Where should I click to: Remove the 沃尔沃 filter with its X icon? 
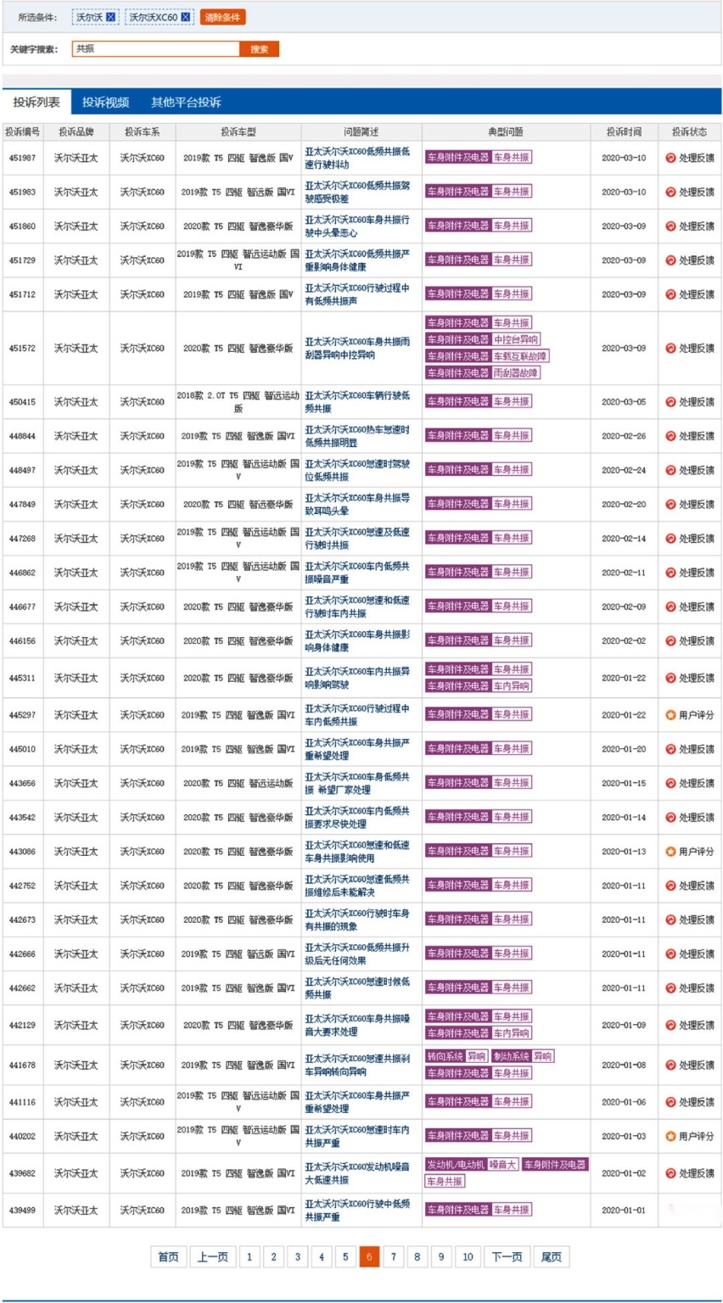(110, 17)
